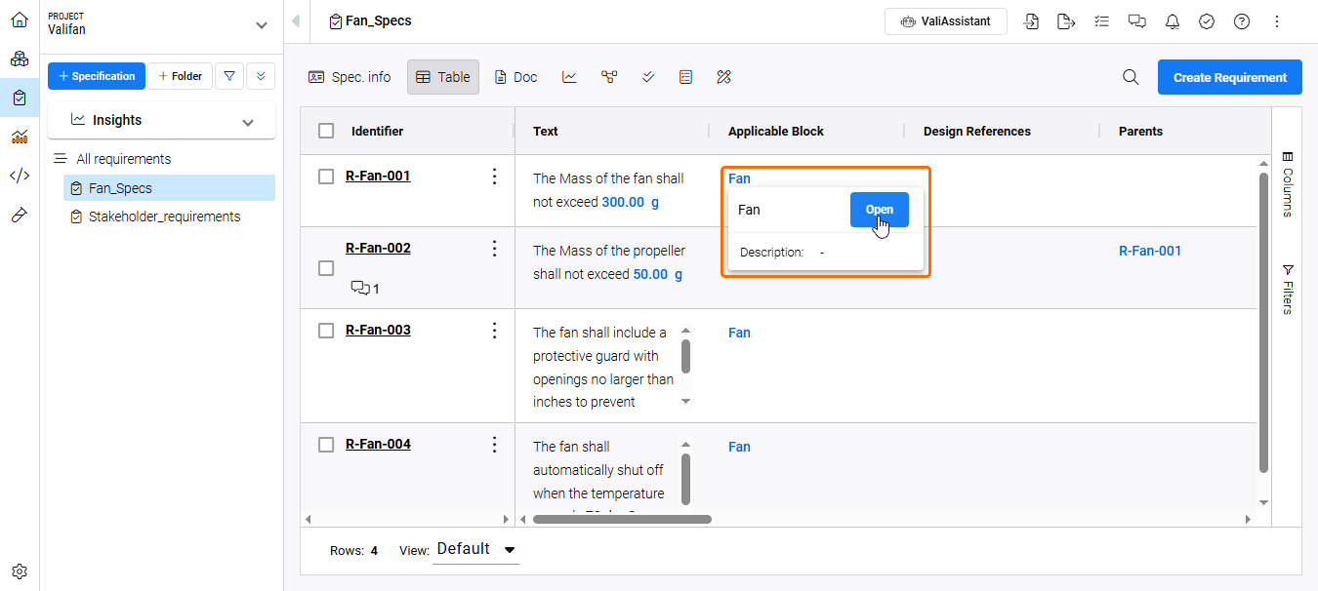Toggle the select-all header checkbox
This screenshot has width=1318, height=591.
pos(326,131)
